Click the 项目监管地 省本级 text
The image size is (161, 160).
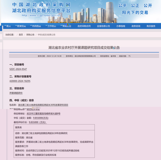click(x=108, y=56)
